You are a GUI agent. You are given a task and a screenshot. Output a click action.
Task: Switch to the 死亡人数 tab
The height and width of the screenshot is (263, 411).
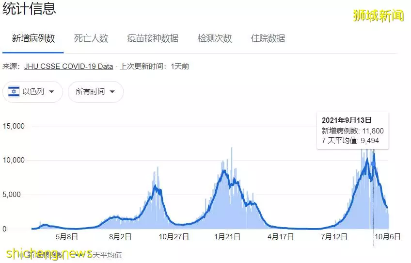tap(91, 39)
